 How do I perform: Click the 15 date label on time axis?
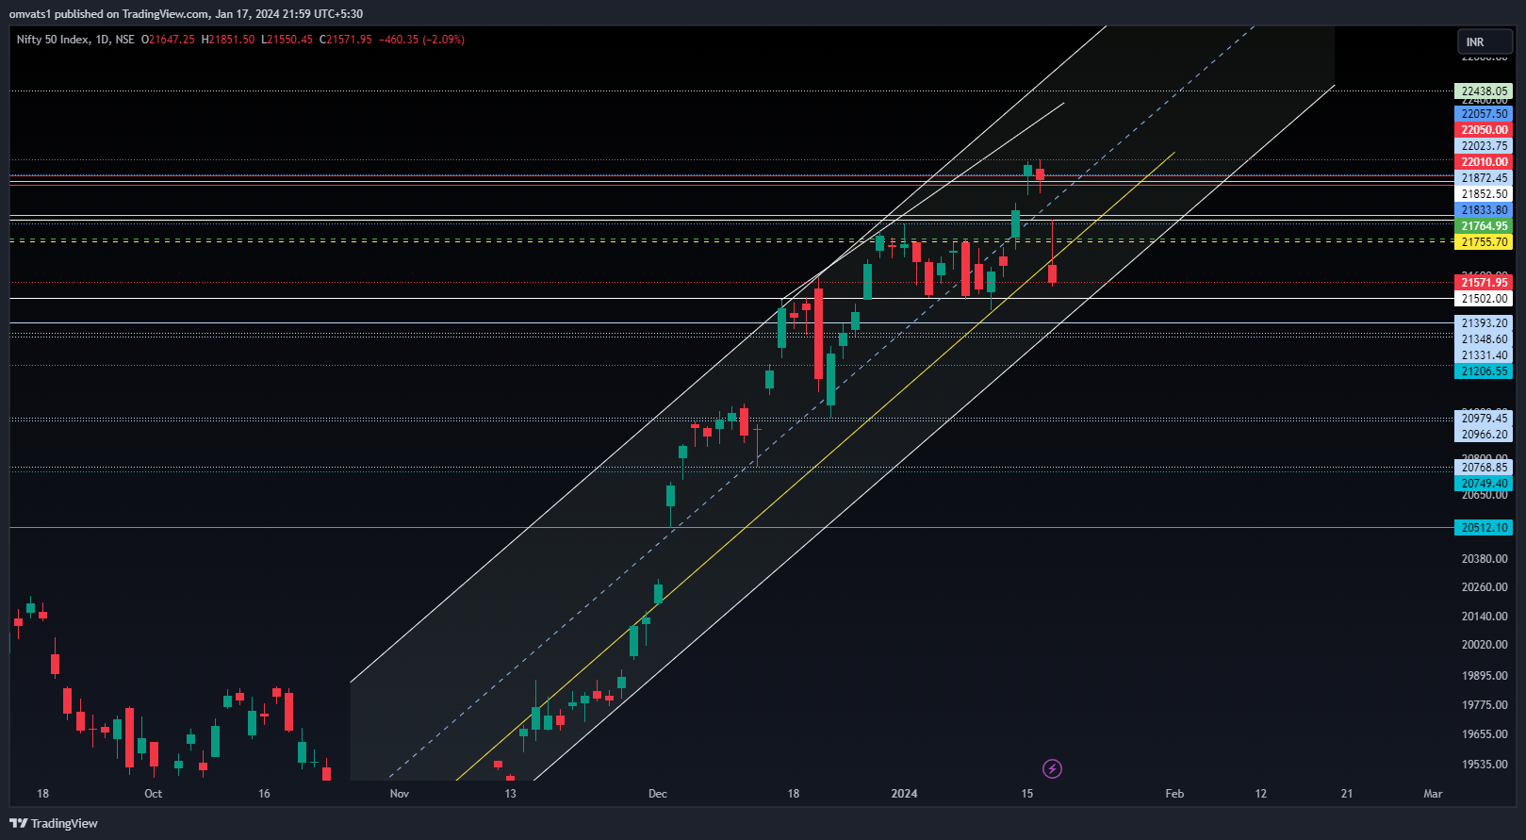pyautogui.click(x=1027, y=794)
